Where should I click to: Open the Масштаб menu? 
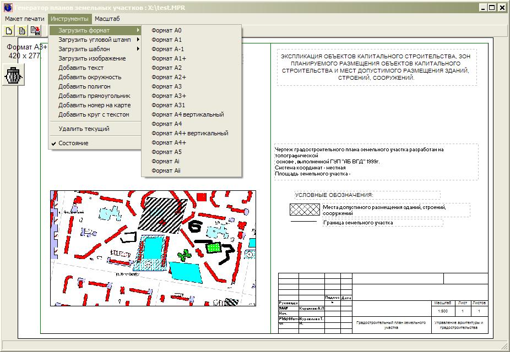(x=107, y=19)
